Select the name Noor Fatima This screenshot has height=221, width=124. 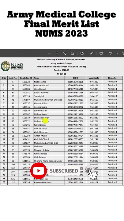pos(40,82)
